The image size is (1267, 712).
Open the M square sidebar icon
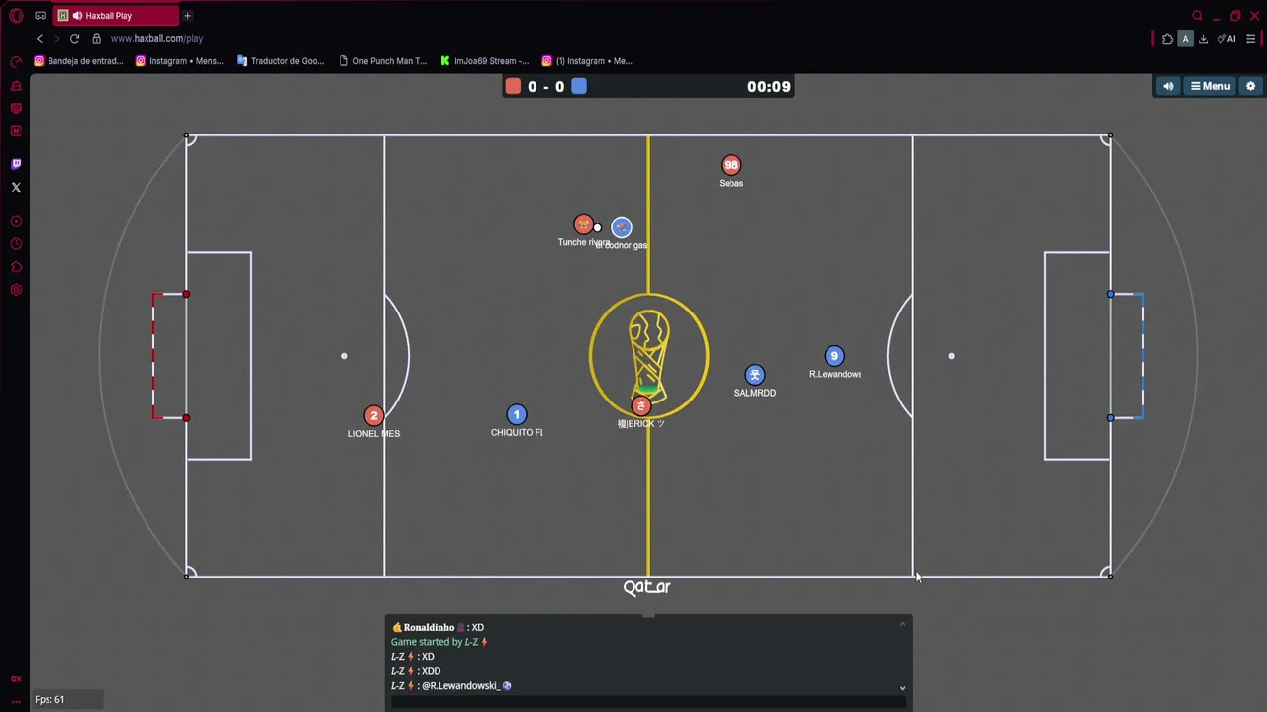pyautogui.click(x=16, y=132)
